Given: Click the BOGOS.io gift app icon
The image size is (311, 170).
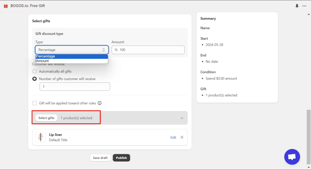Looking at the screenshot, I should click(x=6, y=6).
